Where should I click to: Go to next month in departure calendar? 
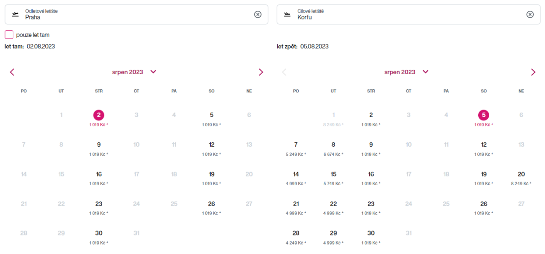coord(261,72)
